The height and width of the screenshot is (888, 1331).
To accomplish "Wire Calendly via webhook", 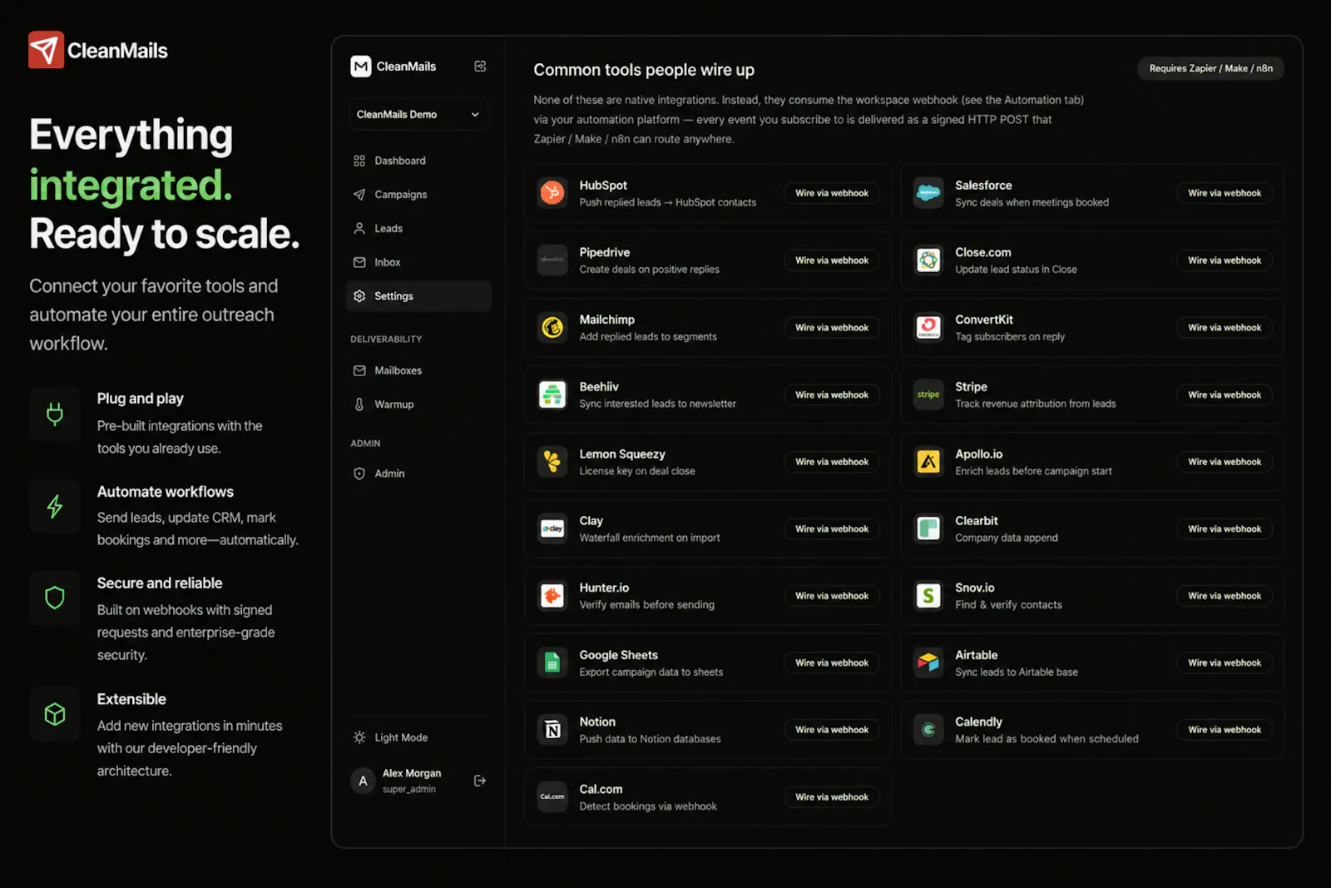I will [x=1225, y=730].
